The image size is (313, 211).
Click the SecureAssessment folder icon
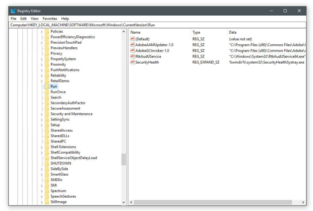tap(47, 108)
